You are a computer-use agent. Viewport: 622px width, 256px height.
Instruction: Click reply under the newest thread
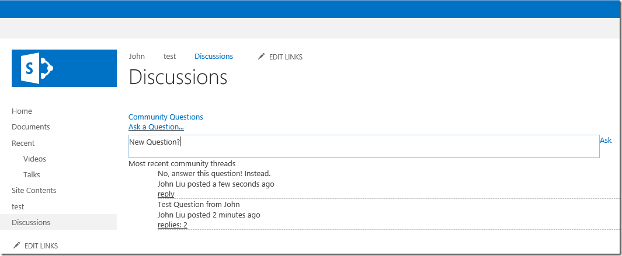166,194
